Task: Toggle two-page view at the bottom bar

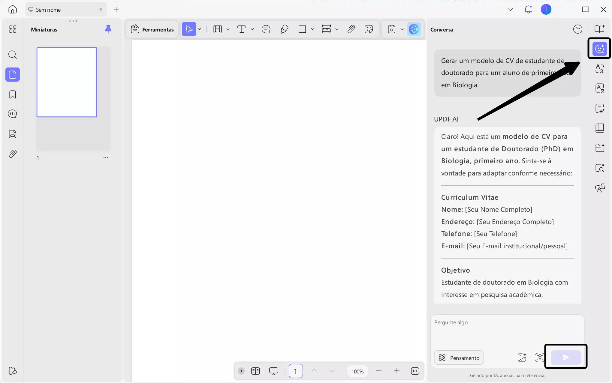Action: [x=255, y=371]
